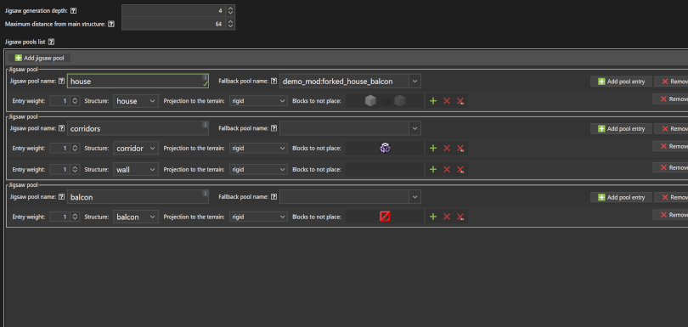Click Add pool entry for the balcon pool
The image size is (688, 327).
pos(621,197)
